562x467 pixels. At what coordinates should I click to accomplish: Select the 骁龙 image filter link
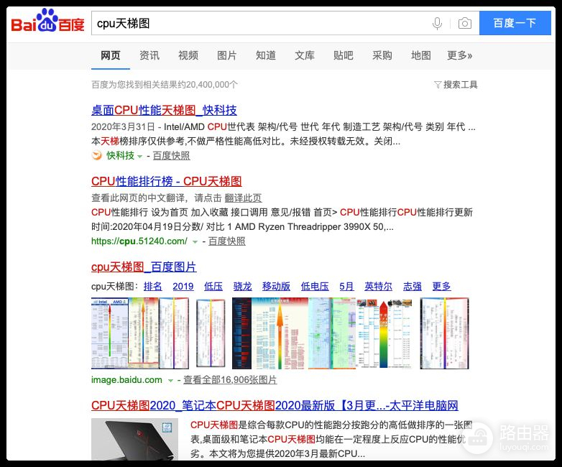(x=243, y=286)
